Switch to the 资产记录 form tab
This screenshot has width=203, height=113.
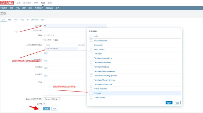pos(35,19)
